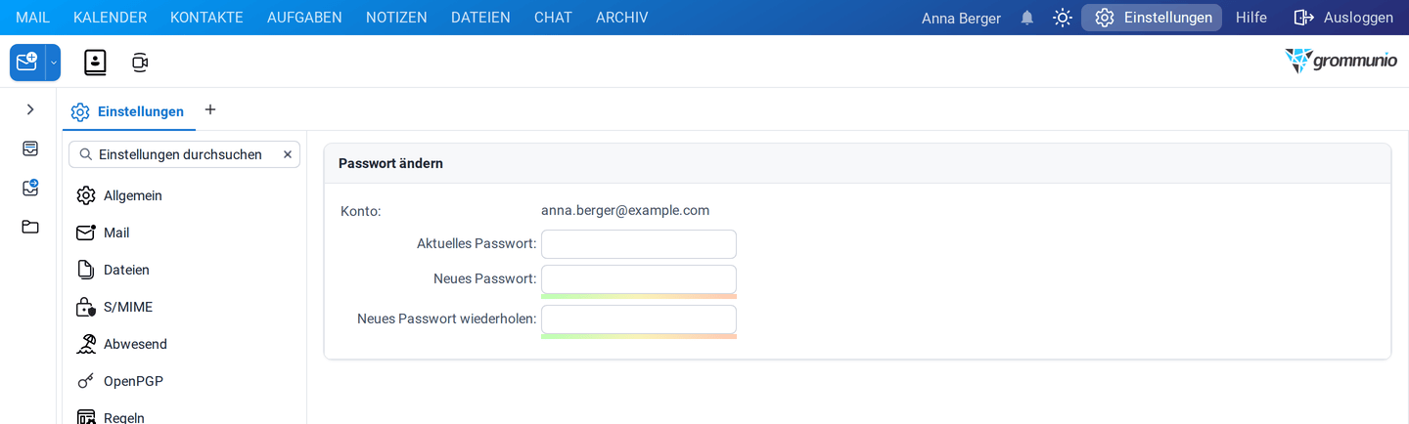Click the new mail compose icon

pos(27,63)
